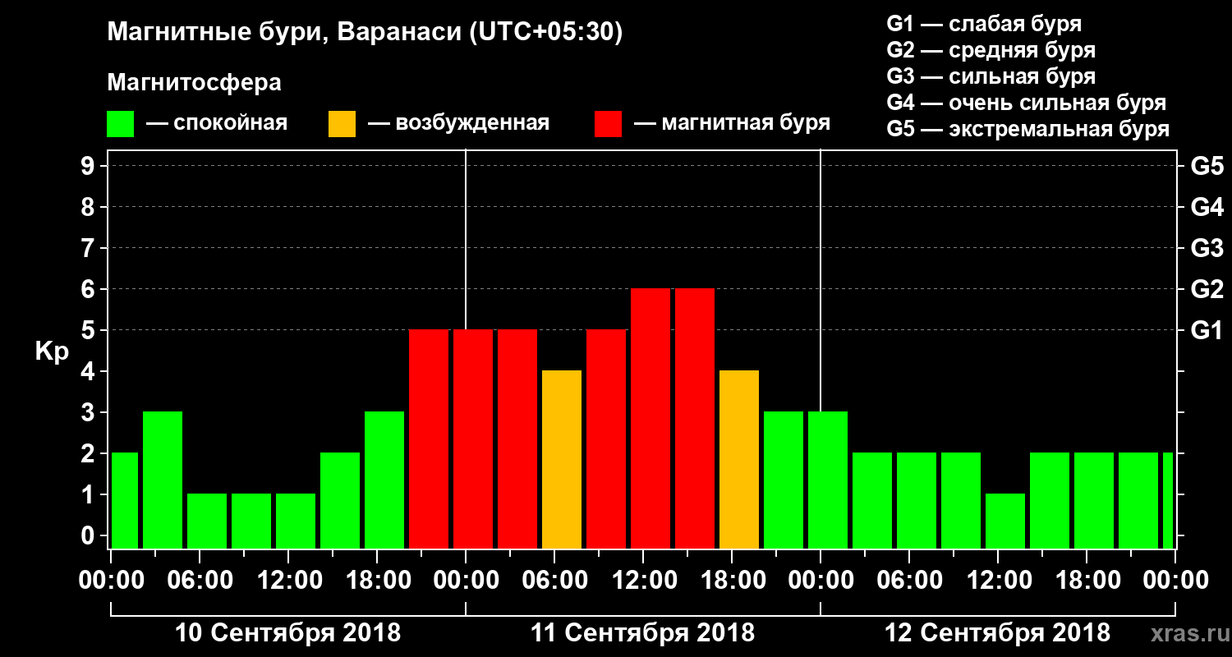
Task: Click the '10 Сентября 2018' date label
Action: pyautogui.click(x=288, y=633)
